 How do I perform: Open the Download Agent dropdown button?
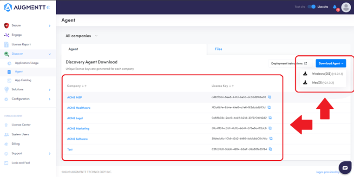coord(331,64)
